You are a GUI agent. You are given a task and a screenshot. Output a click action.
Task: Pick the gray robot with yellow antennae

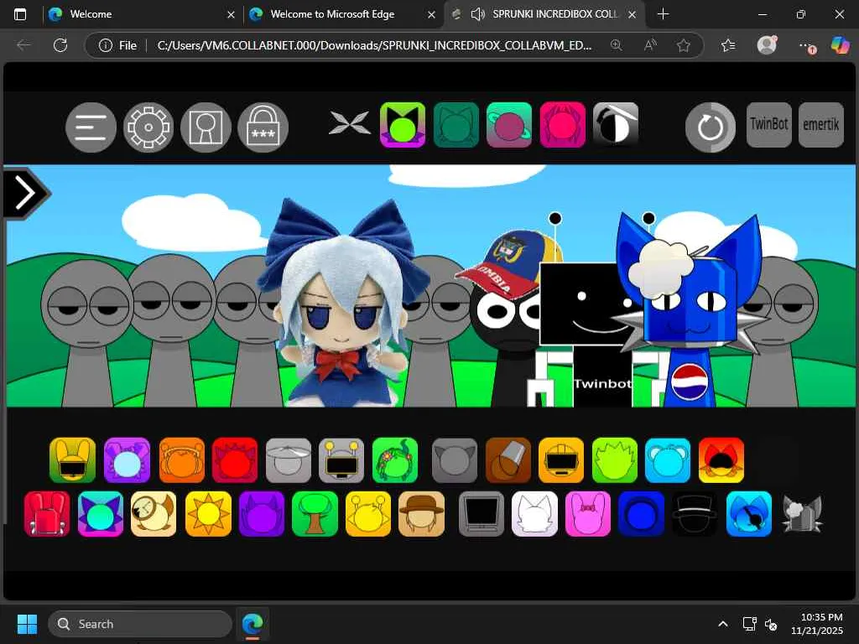tap(341, 460)
